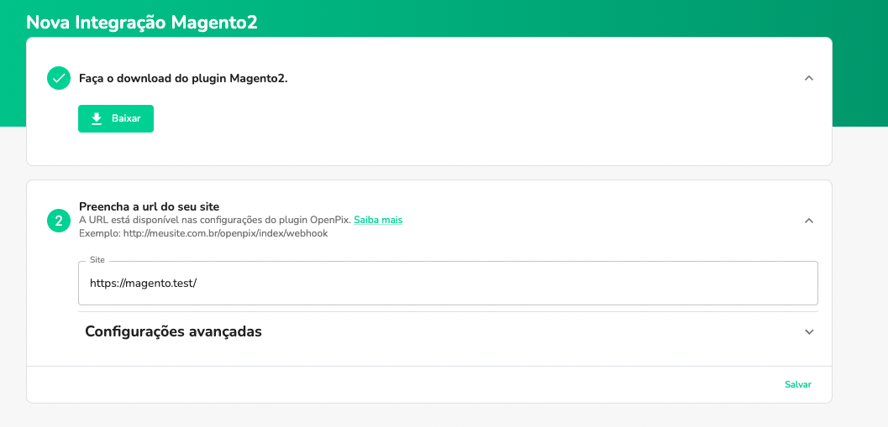
Task: Click the word OpenPix in the description
Action: click(x=329, y=220)
